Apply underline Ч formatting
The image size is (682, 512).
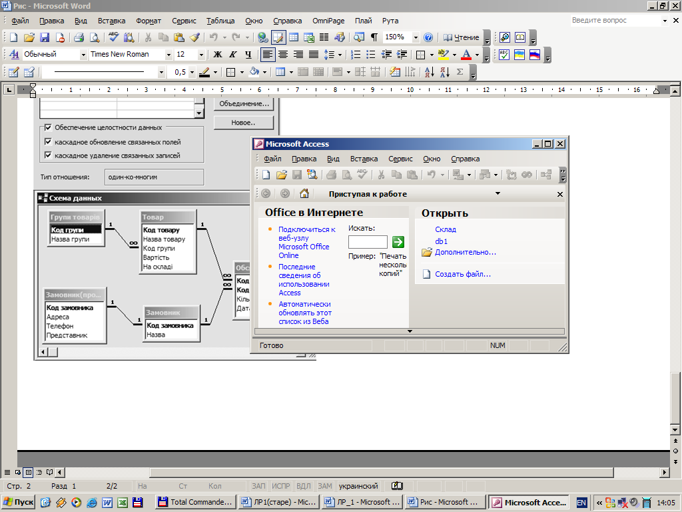[248, 55]
